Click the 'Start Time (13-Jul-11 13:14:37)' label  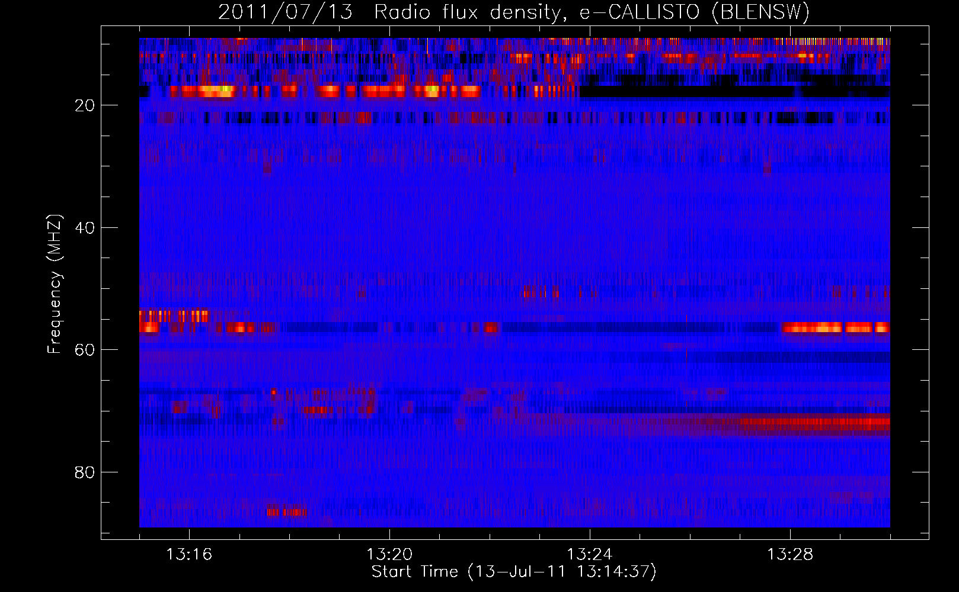point(514,572)
